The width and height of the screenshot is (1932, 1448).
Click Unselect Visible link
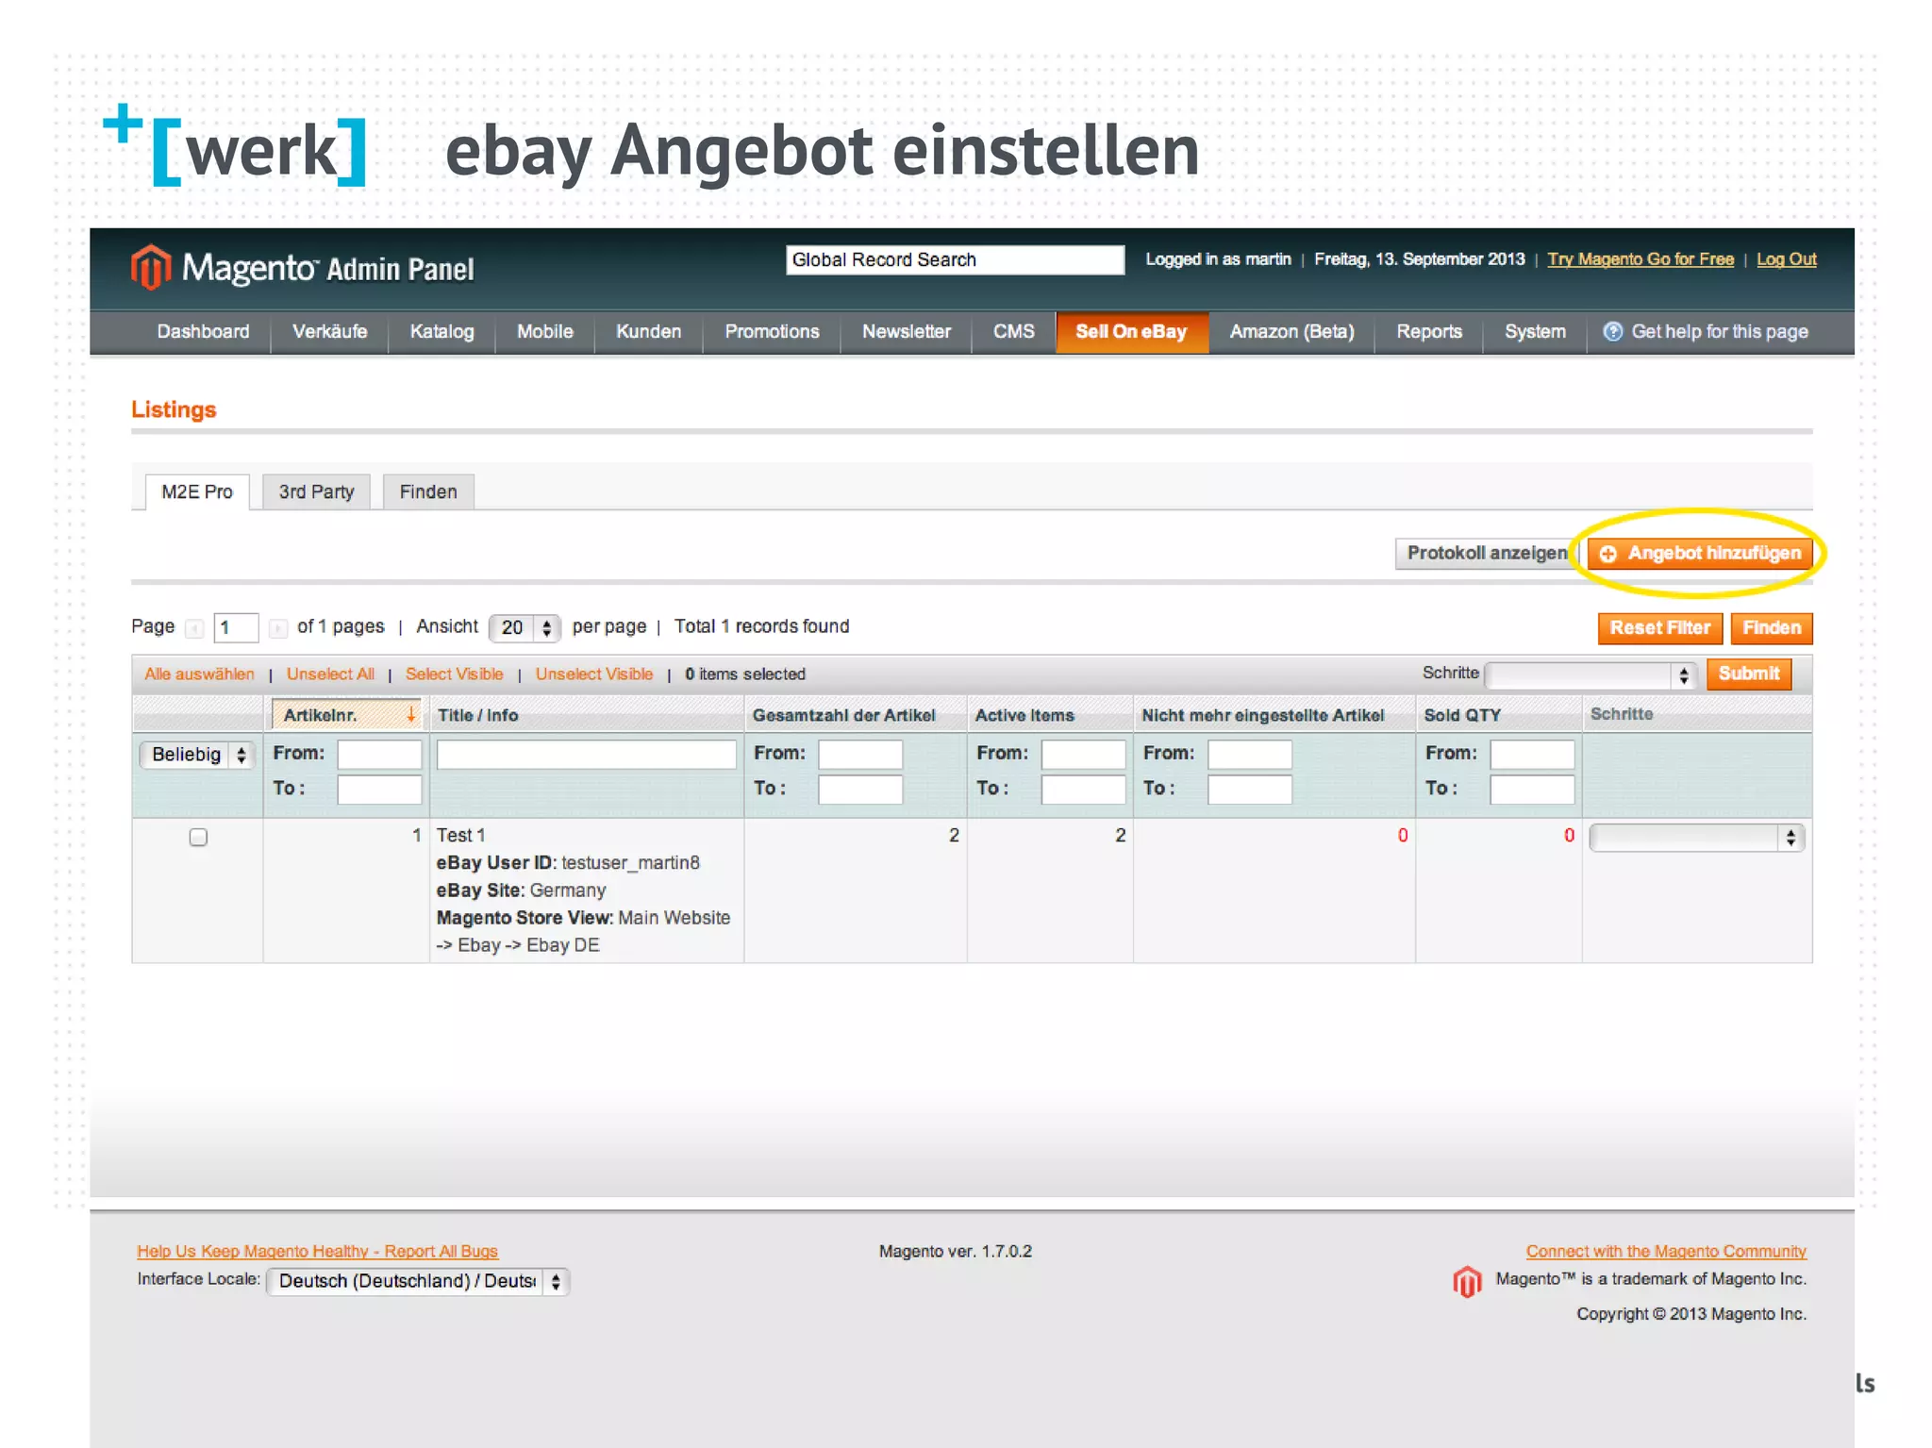593,674
